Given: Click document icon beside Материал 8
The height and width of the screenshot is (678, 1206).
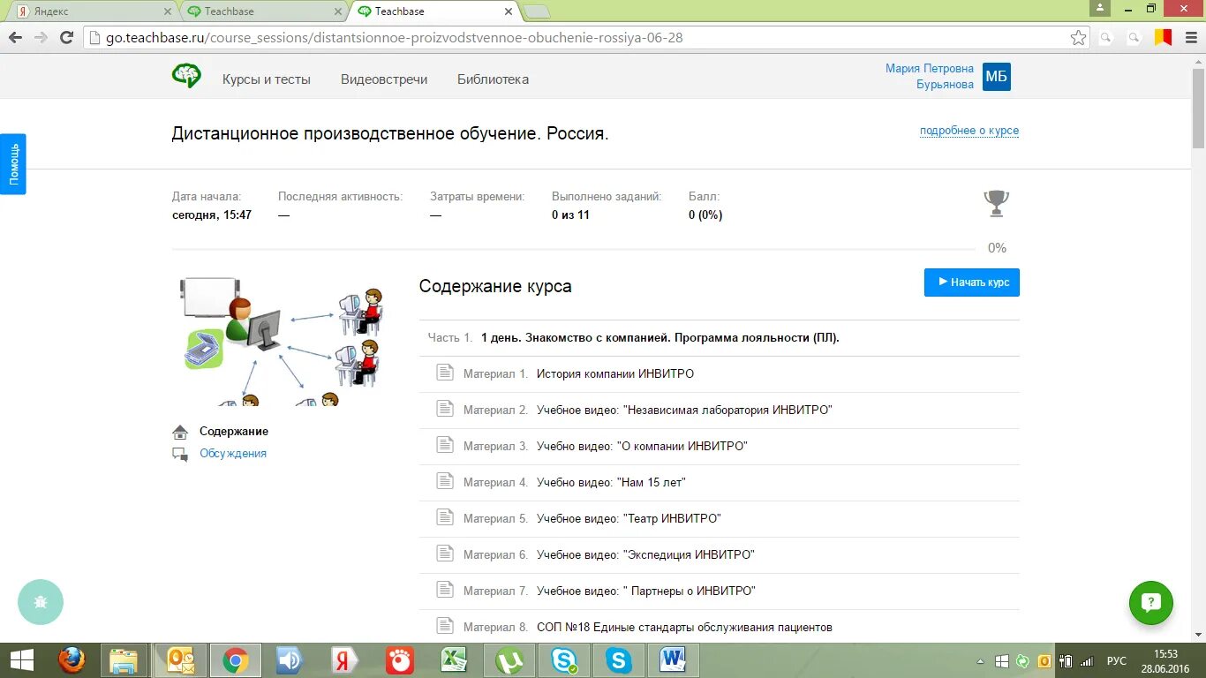Looking at the screenshot, I should click(x=445, y=626).
